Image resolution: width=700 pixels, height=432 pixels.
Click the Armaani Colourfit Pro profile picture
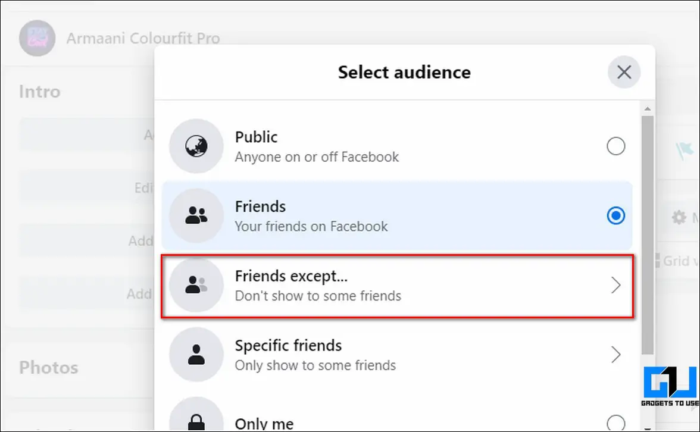(x=37, y=38)
